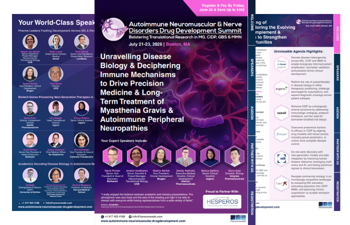Click the hansonwade logo on the cover page
Screen dimensions: 350x225
click(238, 218)
